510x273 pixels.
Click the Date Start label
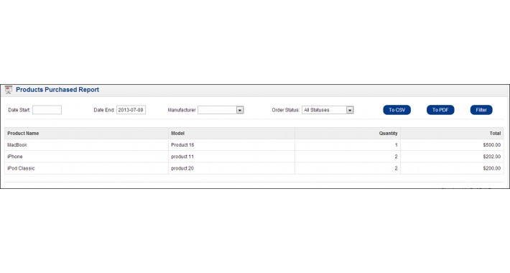click(x=19, y=110)
